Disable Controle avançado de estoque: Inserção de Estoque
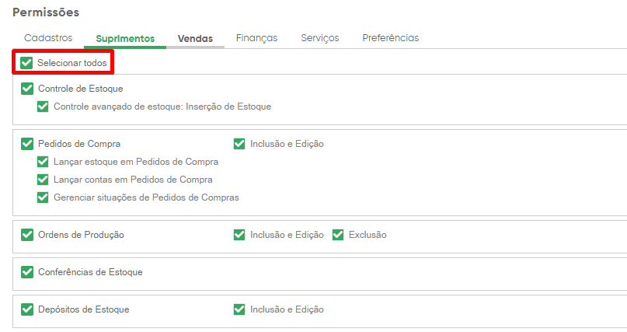This screenshot has height=332, width=627. (43, 107)
